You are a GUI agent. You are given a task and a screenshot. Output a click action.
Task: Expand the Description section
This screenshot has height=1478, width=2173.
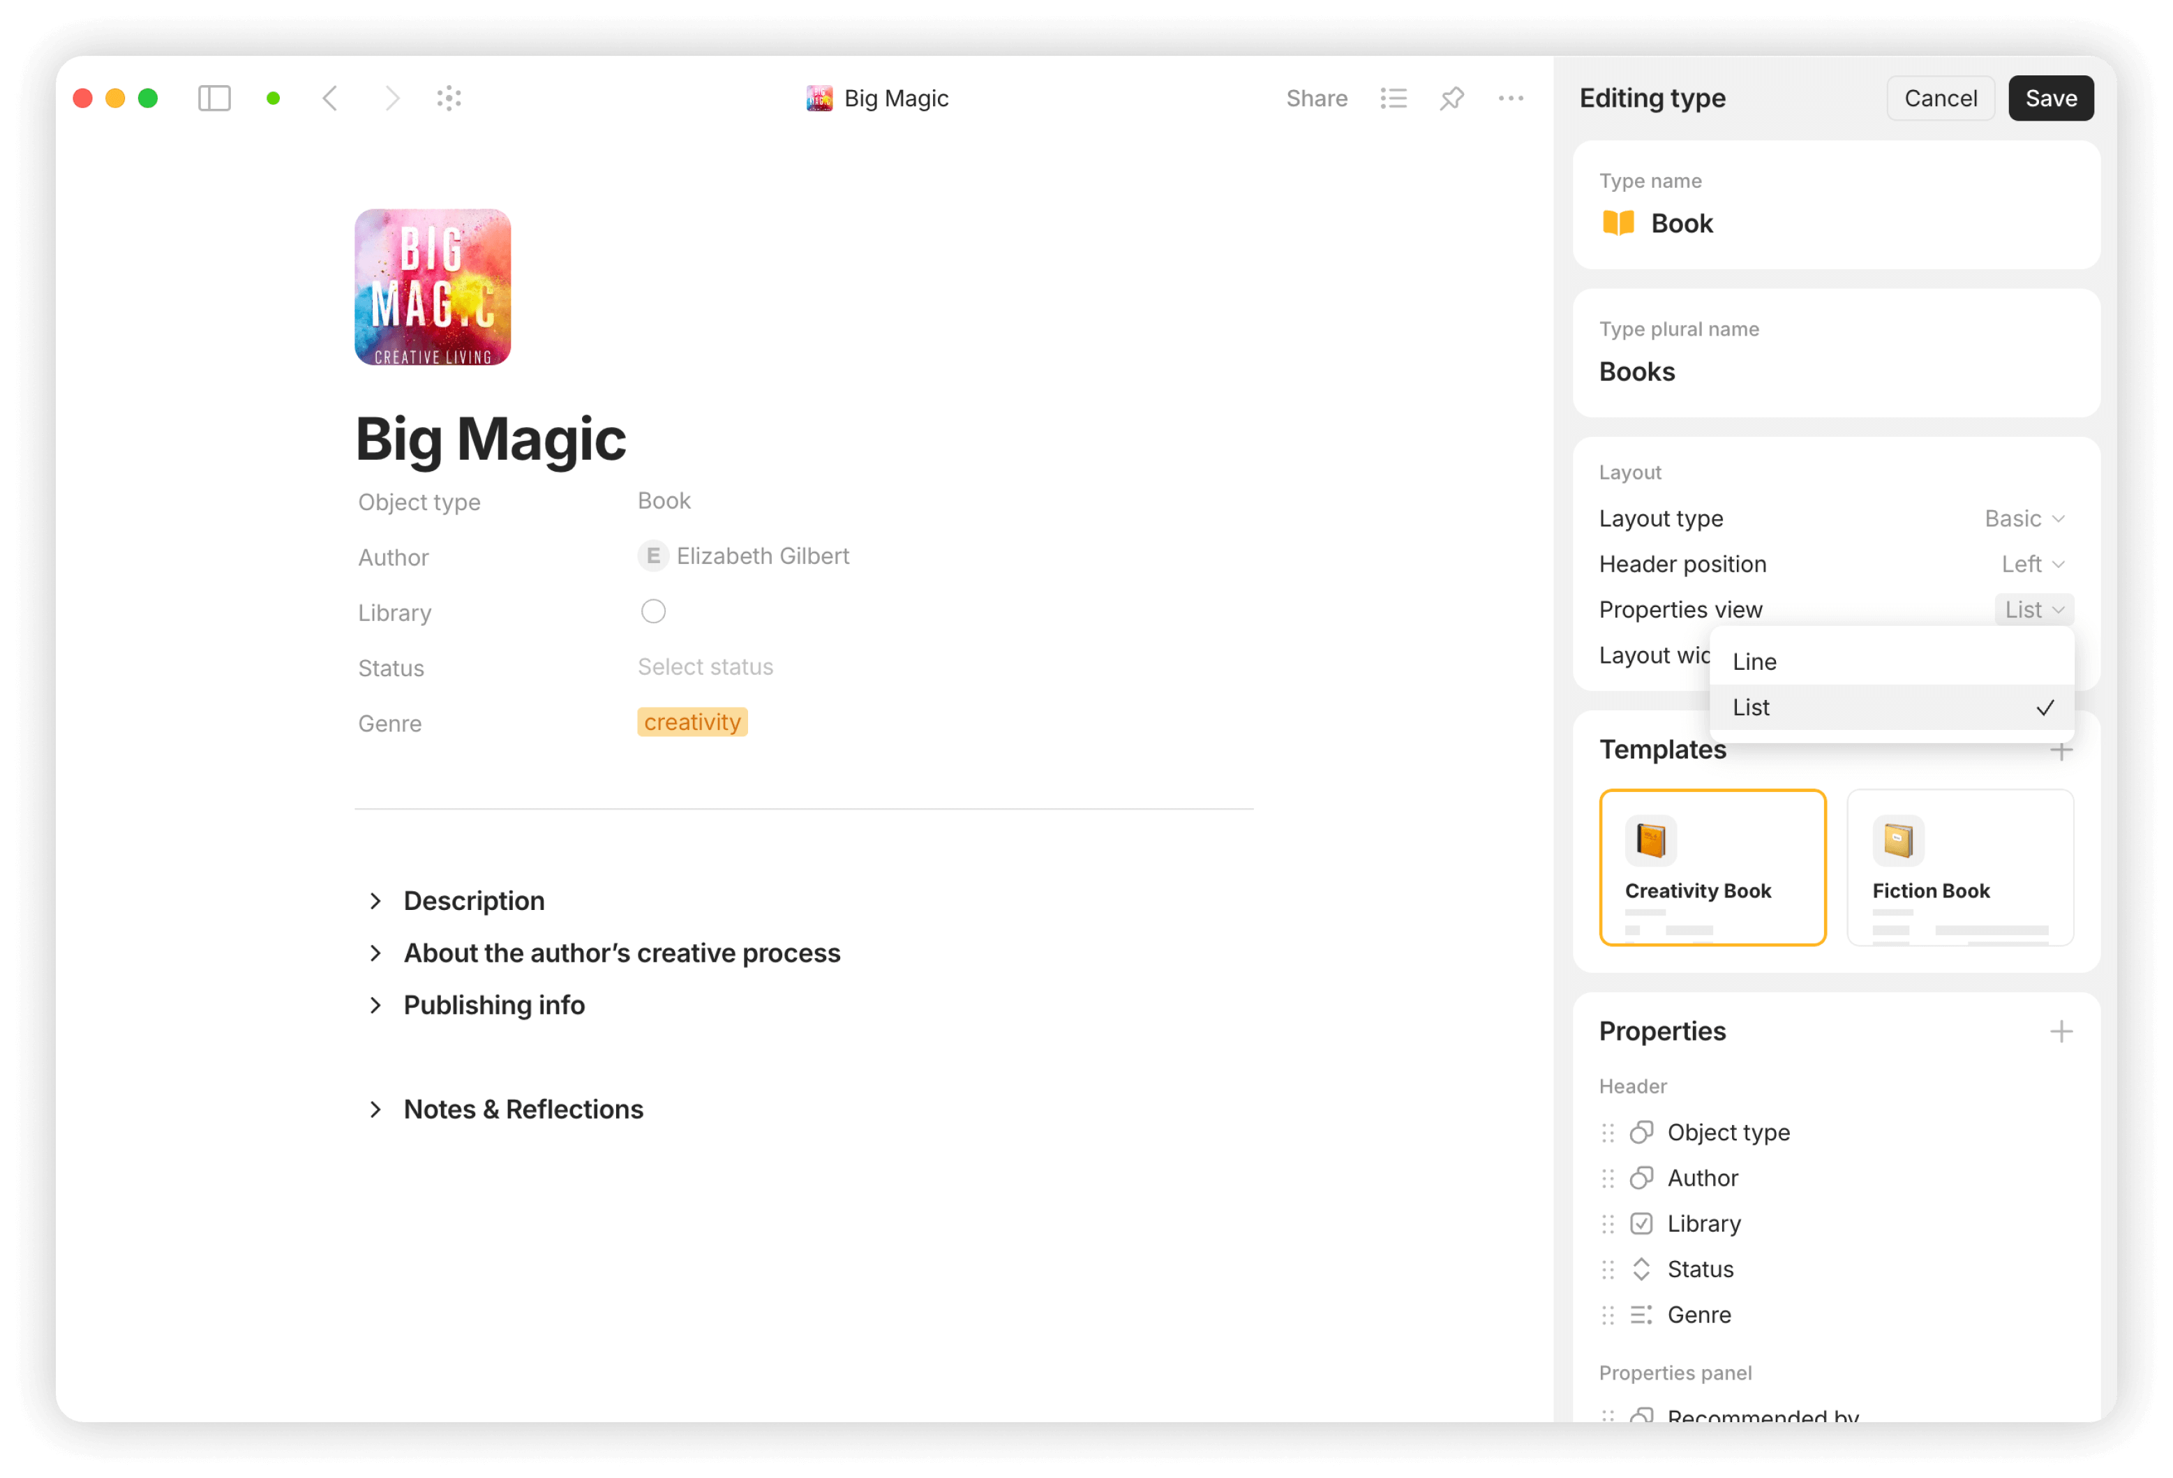(375, 901)
